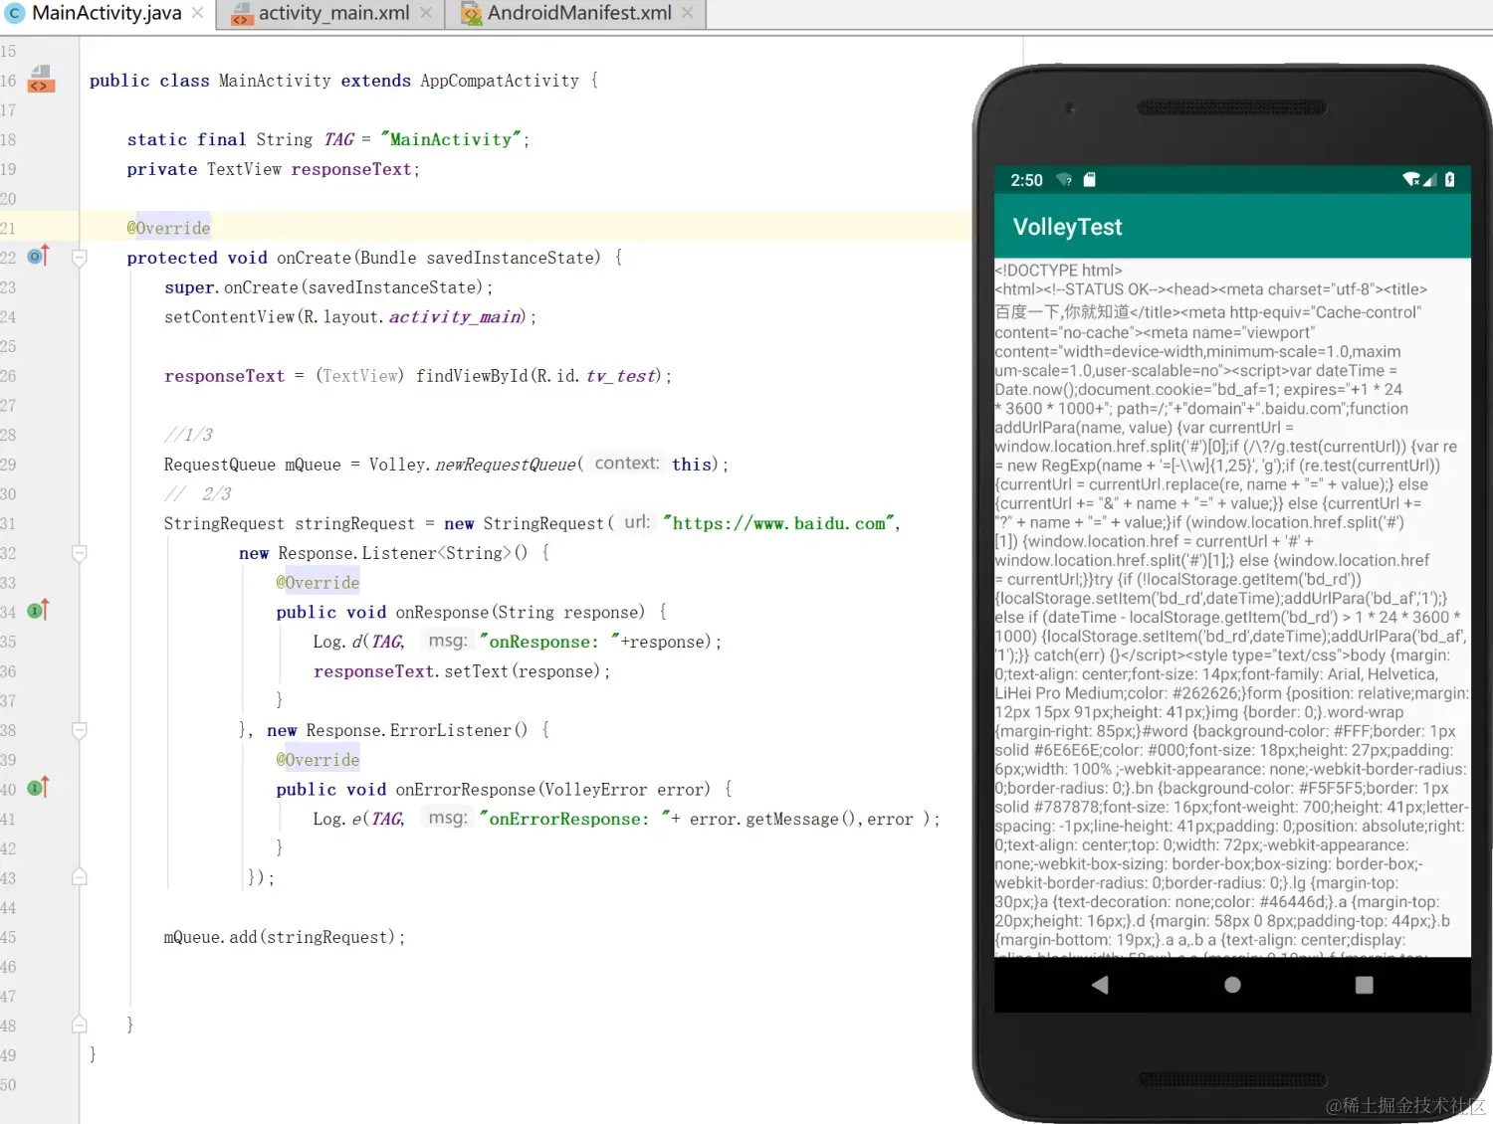Click the signal strength icon in emulator
The width and height of the screenshot is (1493, 1124).
point(1429,180)
